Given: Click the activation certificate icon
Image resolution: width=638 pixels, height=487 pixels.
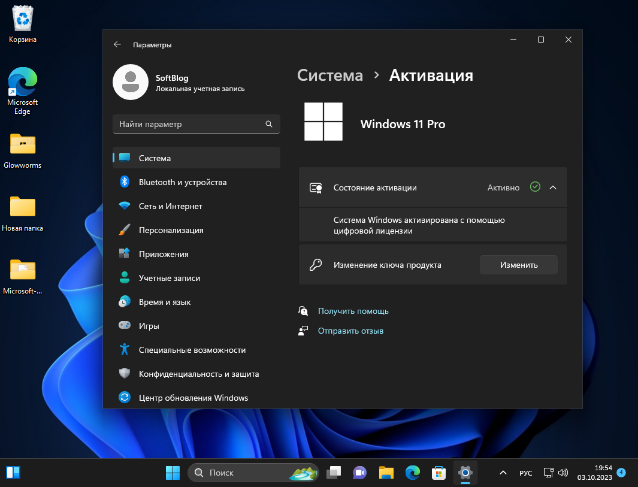Looking at the screenshot, I should point(316,187).
